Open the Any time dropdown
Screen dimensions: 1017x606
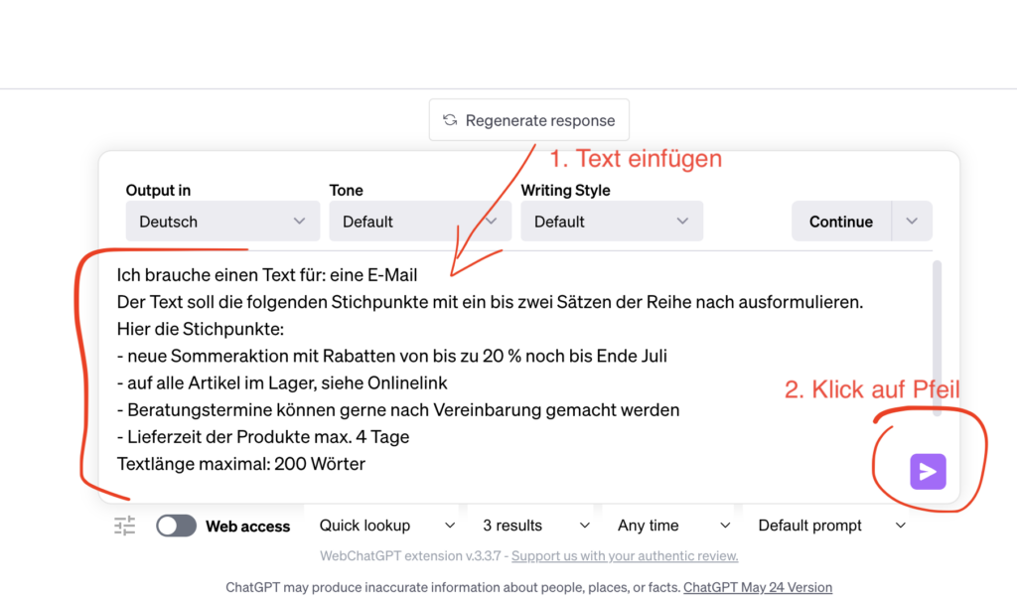673,526
